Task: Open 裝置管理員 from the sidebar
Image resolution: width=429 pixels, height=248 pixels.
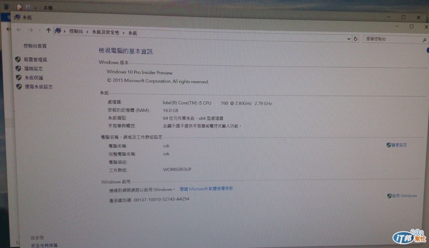Action: (x=35, y=60)
